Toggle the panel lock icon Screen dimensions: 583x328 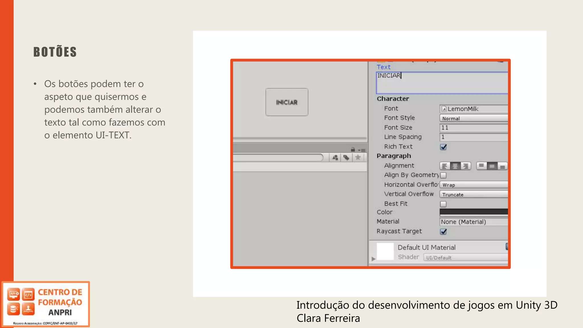point(353,149)
